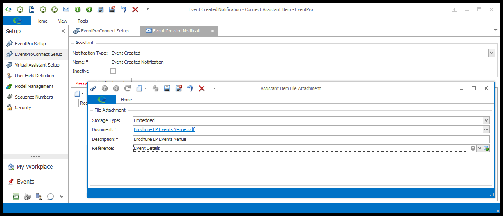503x216 pixels.
Task: Open Events navigation group
Action: pyautogui.click(x=36, y=182)
